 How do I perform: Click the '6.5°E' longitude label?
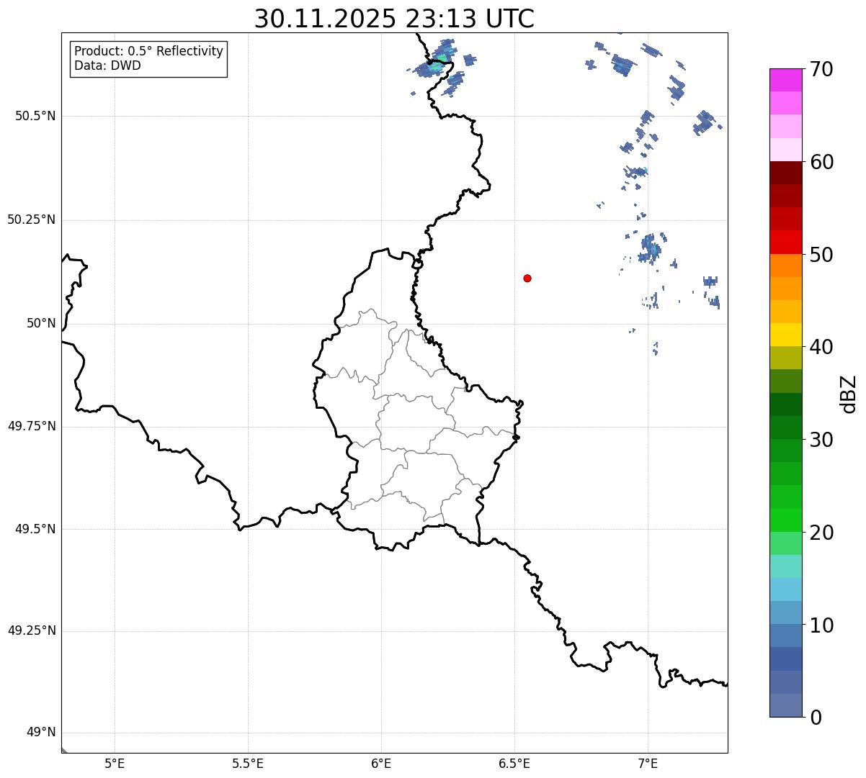click(514, 763)
